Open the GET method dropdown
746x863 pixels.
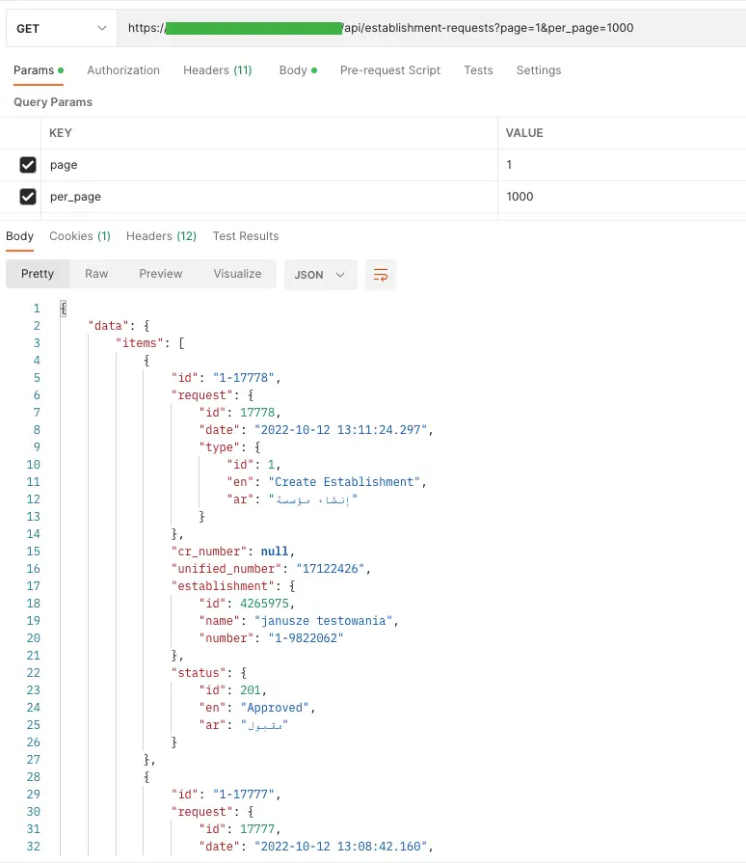point(60,28)
